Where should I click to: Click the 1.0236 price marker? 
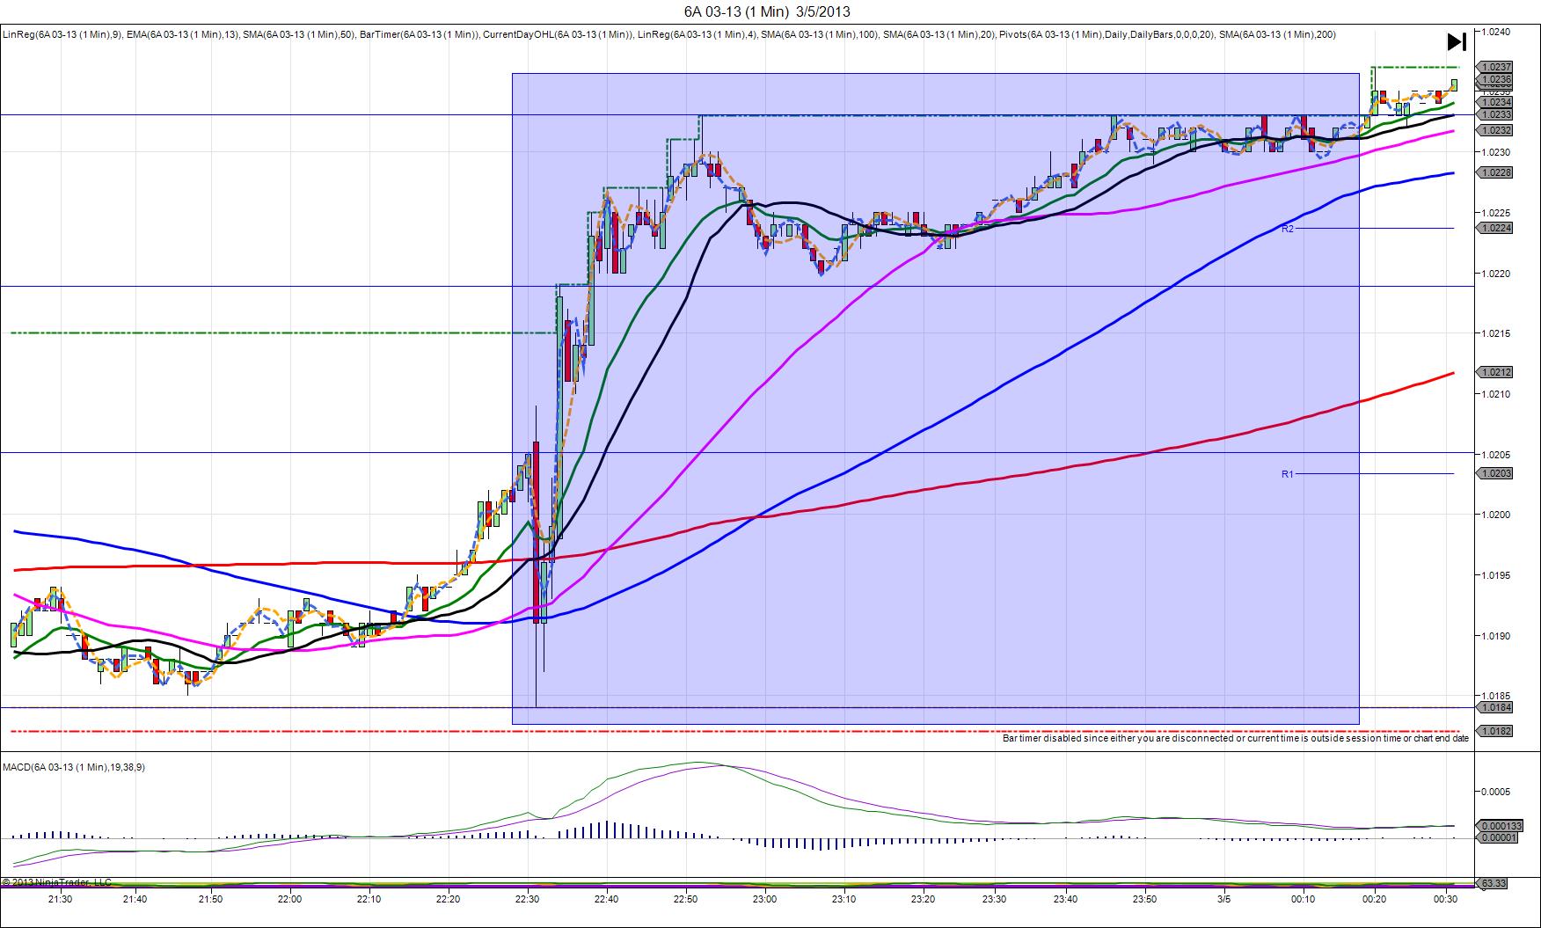pos(1496,79)
